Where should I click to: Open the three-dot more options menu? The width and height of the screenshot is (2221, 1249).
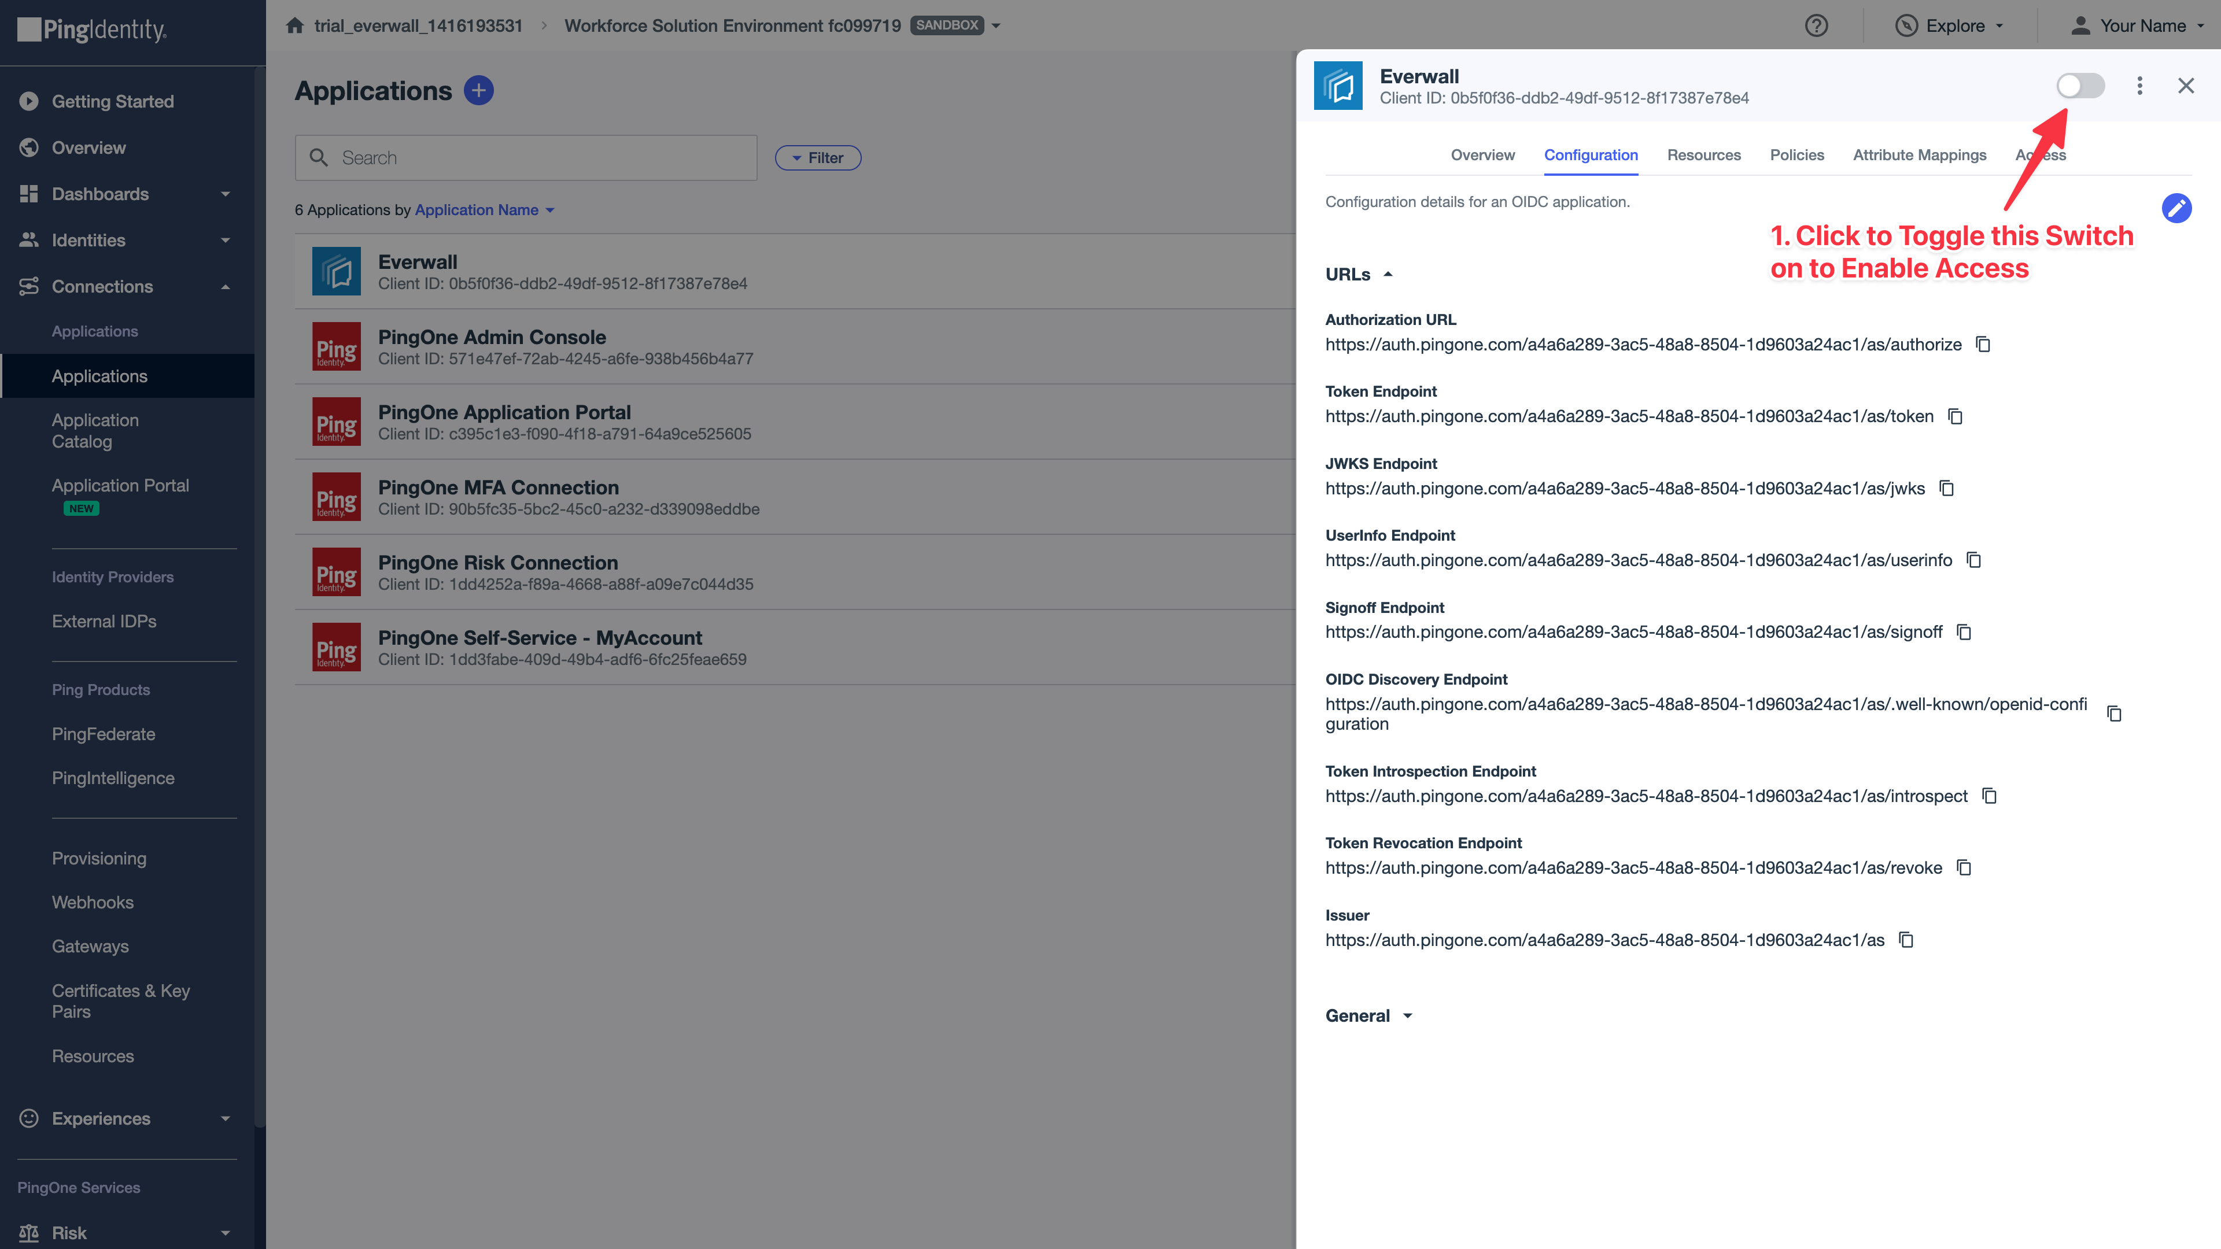click(2139, 86)
